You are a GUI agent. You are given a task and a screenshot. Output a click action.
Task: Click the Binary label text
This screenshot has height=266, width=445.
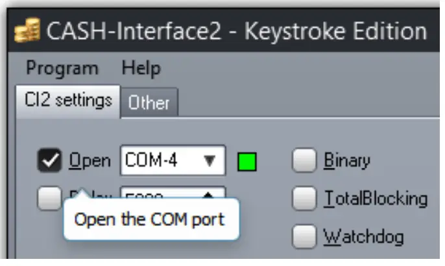click(346, 161)
